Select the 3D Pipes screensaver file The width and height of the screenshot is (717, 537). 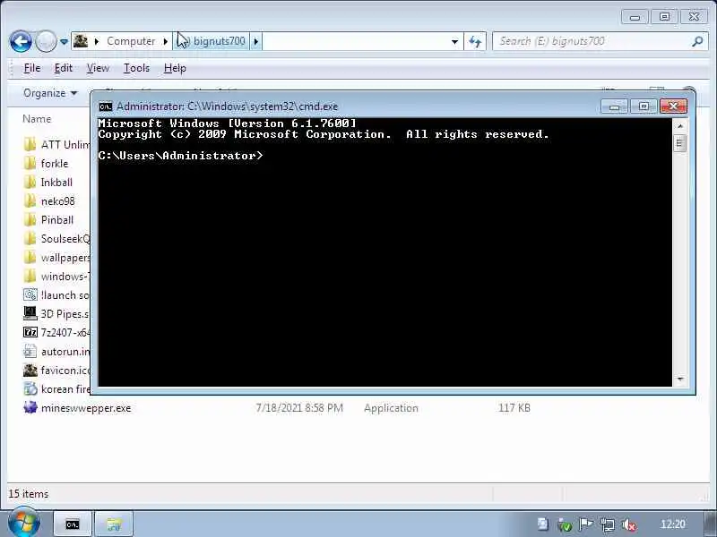pyautogui.click(x=56, y=314)
